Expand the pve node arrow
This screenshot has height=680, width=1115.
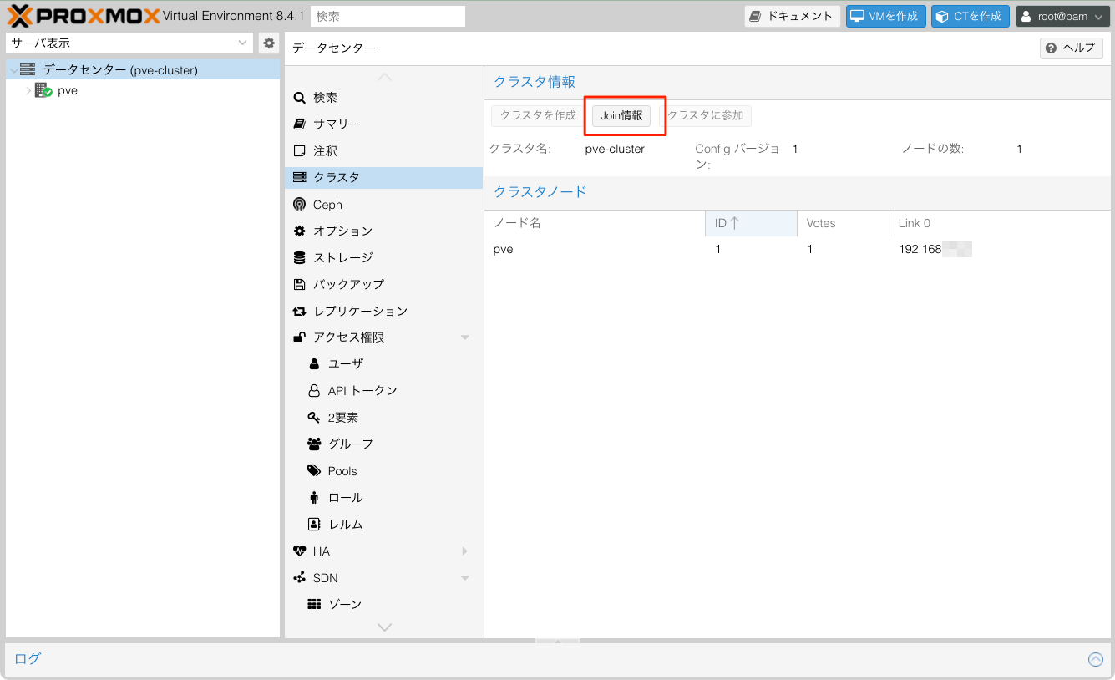point(28,90)
